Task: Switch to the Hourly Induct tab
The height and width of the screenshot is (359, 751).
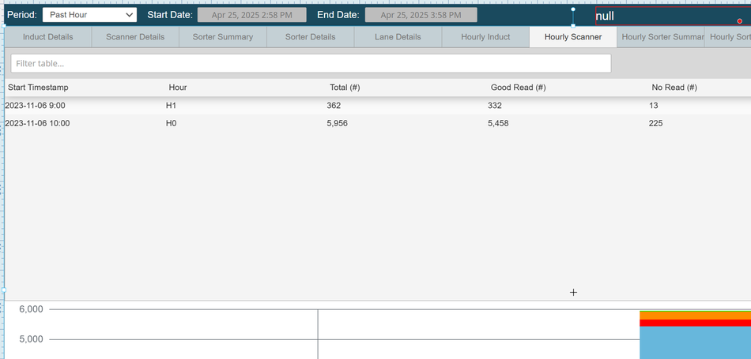Action: (x=485, y=37)
